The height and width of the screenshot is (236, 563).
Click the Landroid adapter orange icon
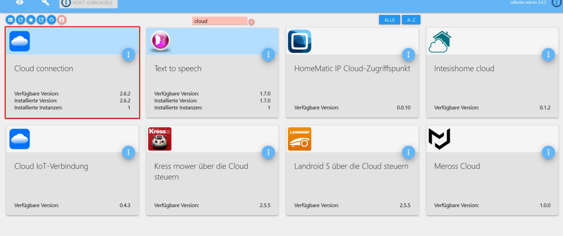click(x=300, y=139)
